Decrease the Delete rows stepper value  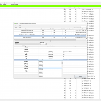pyautogui.click(x=41, y=44)
